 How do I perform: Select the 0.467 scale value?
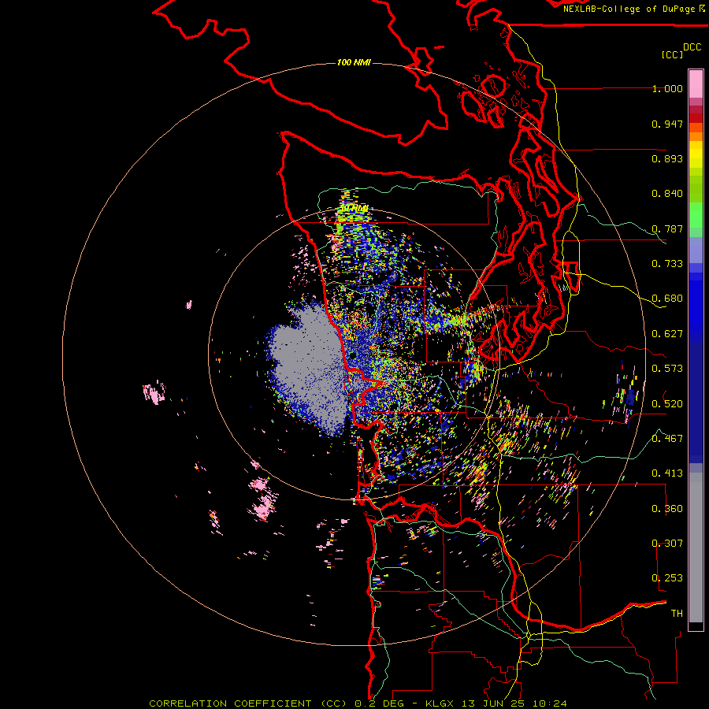coord(667,439)
